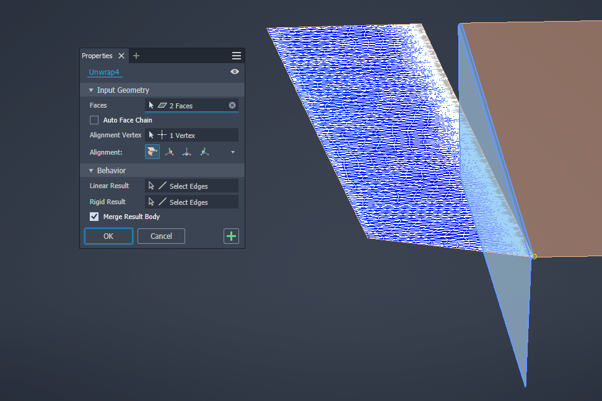Click the face selection icon beside 2 Faces
602x401 pixels.
(x=162, y=105)
